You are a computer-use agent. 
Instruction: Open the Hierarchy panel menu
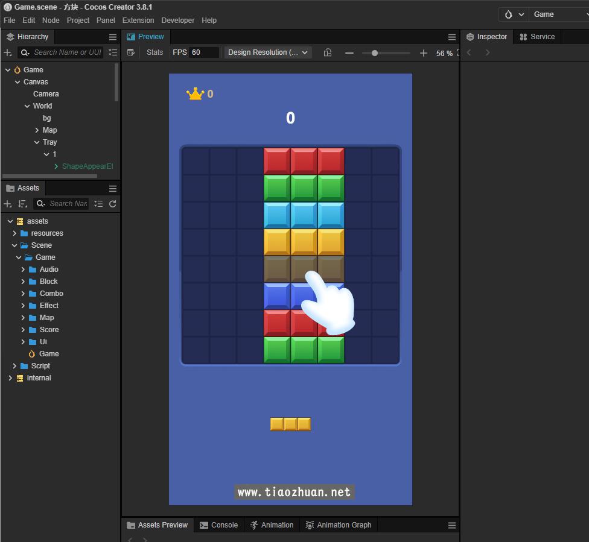(x=113, y=37)
